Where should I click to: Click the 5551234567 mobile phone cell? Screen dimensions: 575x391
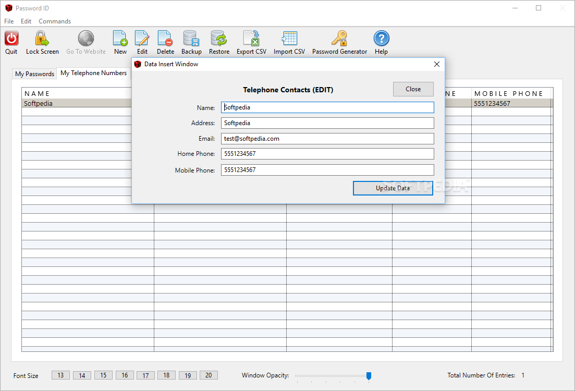511,103
